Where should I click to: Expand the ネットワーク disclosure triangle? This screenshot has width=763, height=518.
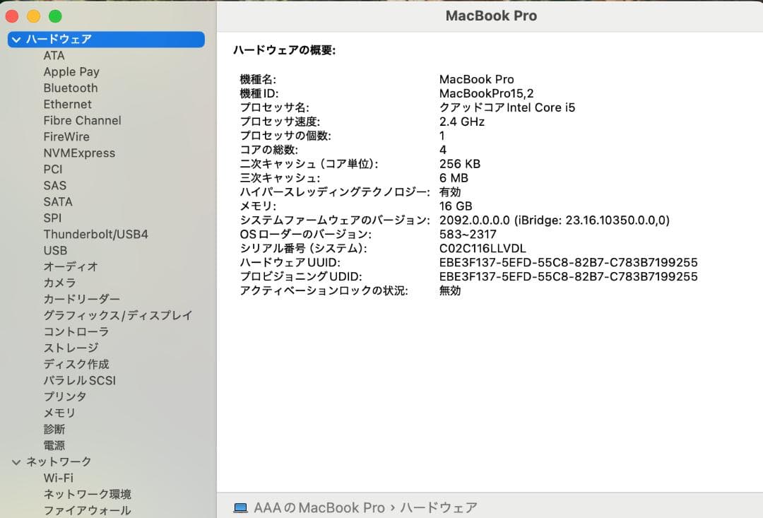click(x=16, y=461)
